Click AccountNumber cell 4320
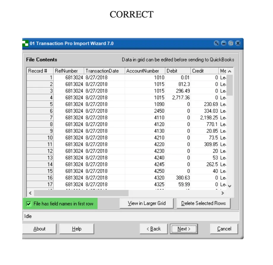 145,178
